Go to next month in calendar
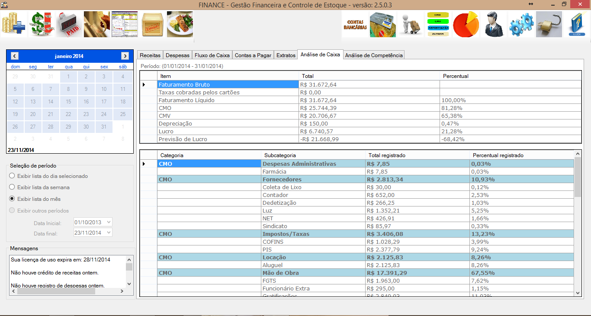The width and height of the screenshot is (591, 316). [125, 56]
